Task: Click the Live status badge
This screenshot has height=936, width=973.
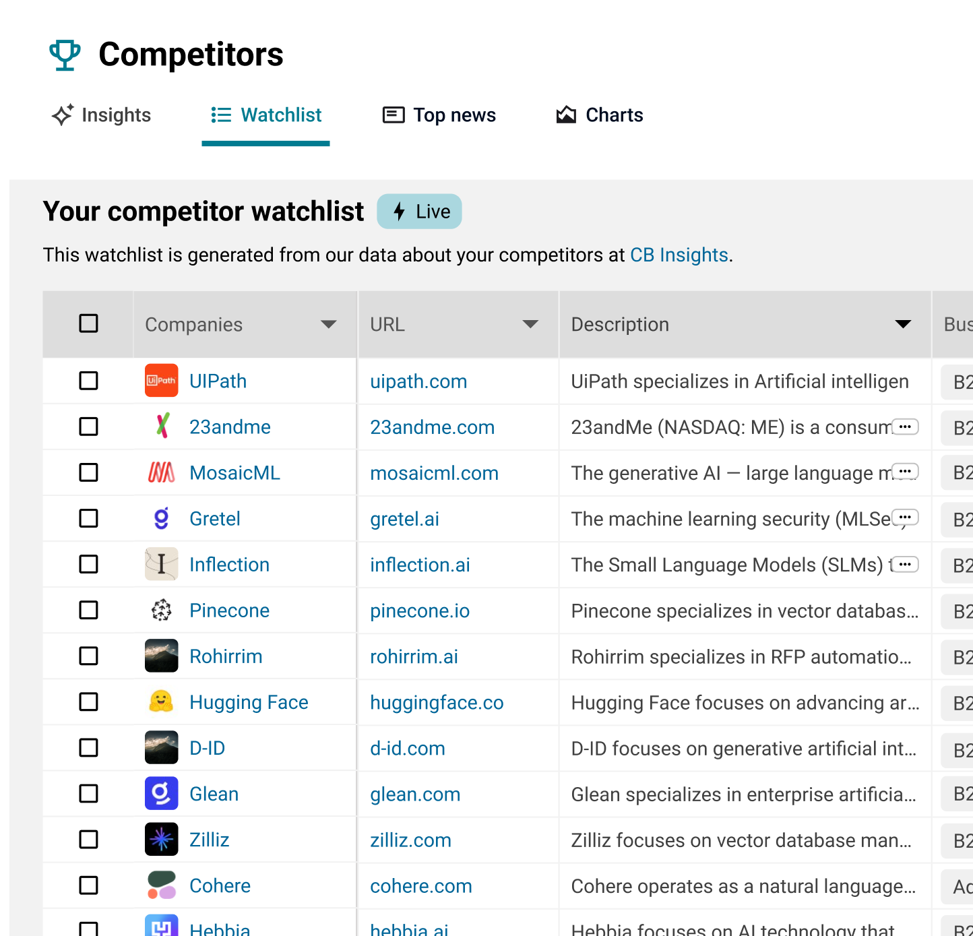Action: point(419,212)
